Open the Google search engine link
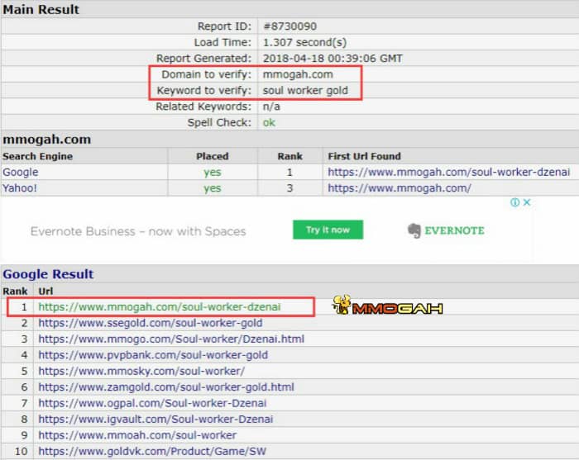The height and width of the screenshot is (460, 579). [x=21, y=172]
